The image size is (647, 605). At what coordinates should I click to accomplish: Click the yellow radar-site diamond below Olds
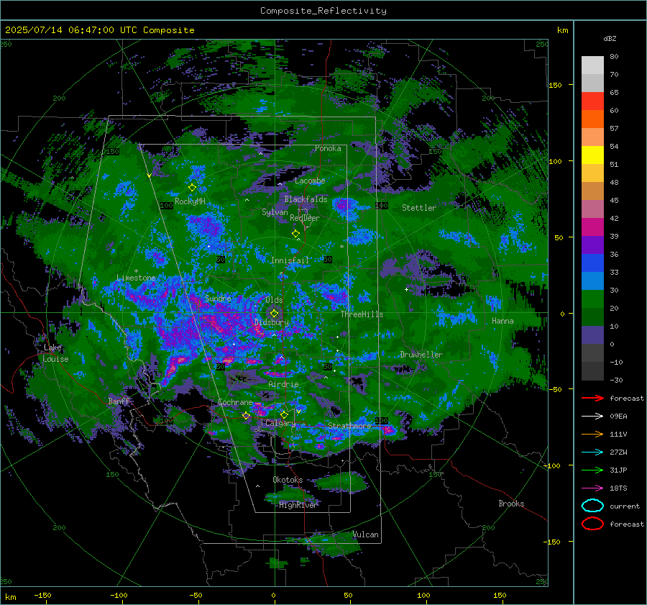coord(274,314)
